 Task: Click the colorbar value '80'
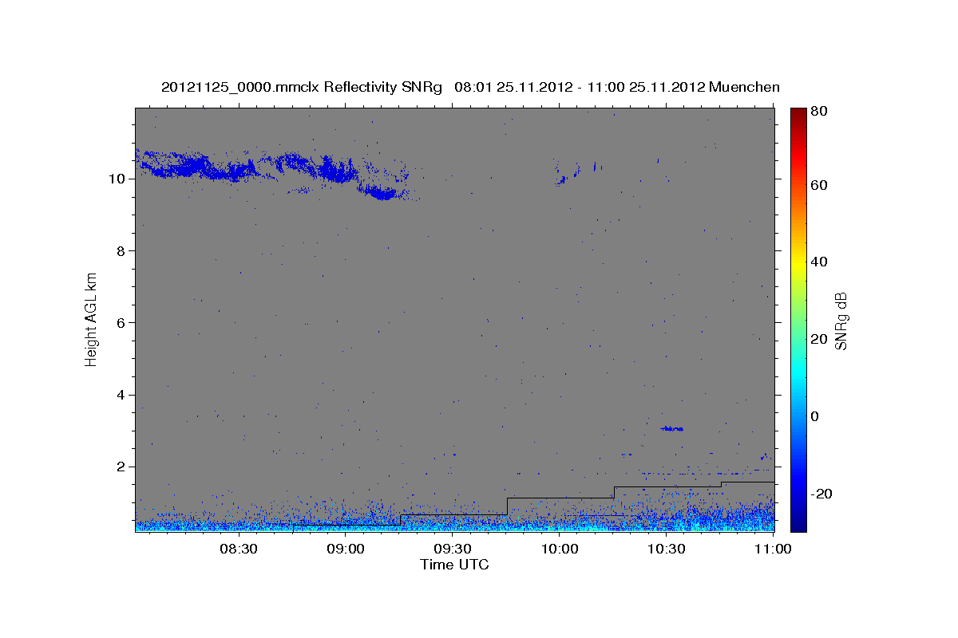pyautogui.click(x=819, y=112)
